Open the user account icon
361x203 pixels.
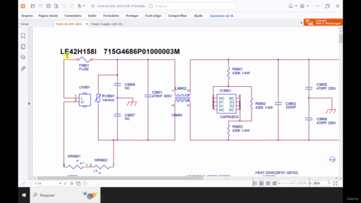click(302, 6)
